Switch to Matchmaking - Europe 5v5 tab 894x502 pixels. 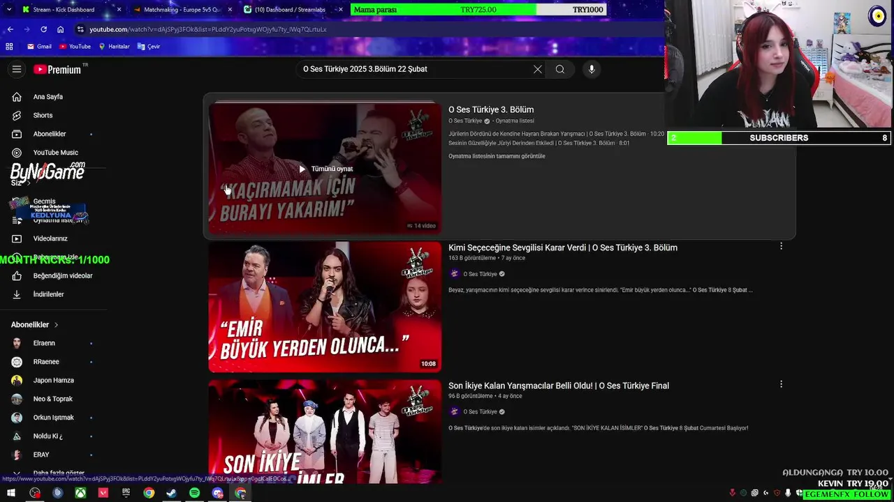182,10
